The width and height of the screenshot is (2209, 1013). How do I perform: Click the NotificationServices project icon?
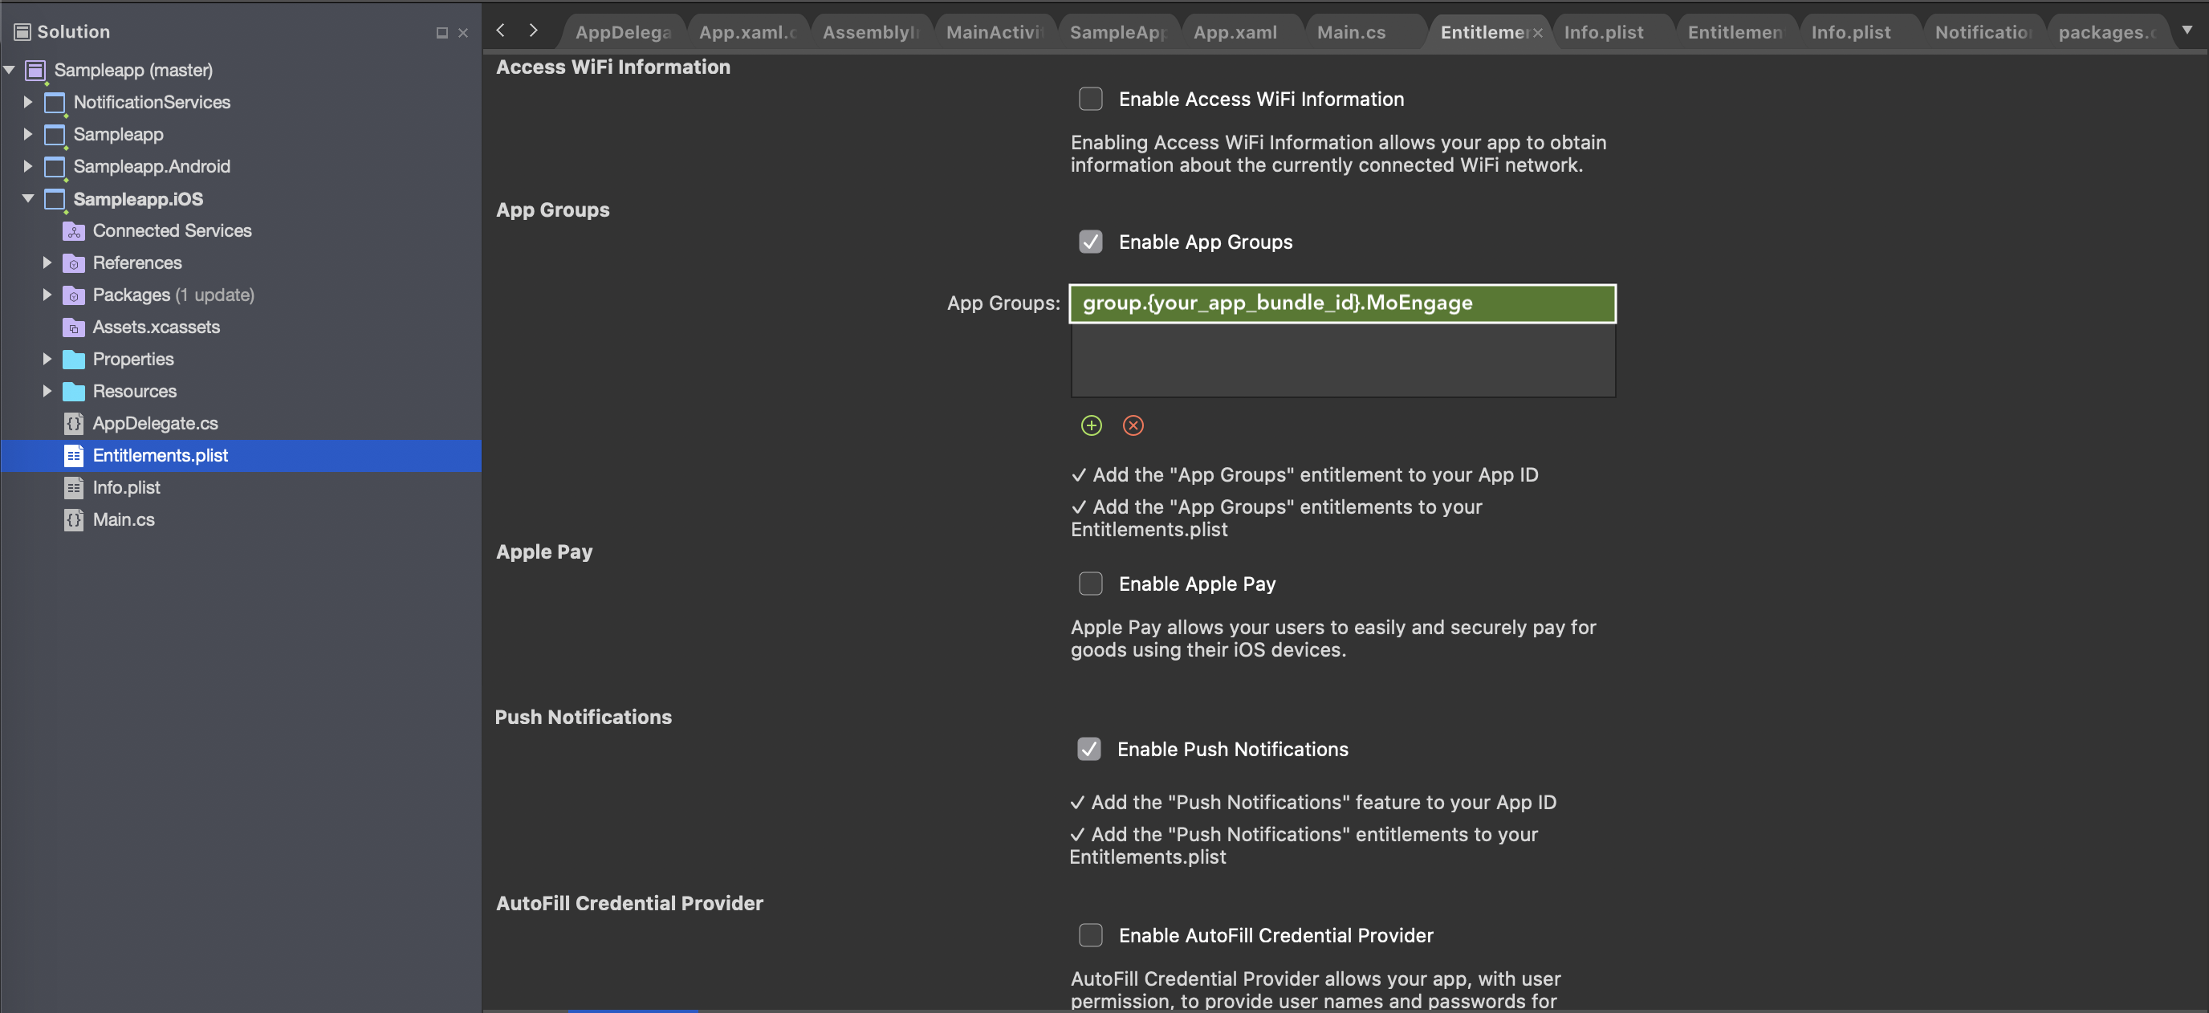[x=55, y=103]
